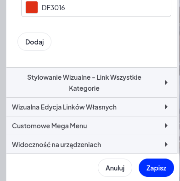
Task: Expand the Customowe Mega Menu section
Action: [x=91, y=126]
